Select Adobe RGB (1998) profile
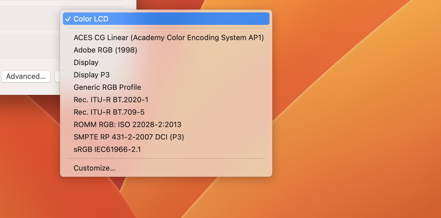This screenshot has width=441, height=218. coord(166,50)
